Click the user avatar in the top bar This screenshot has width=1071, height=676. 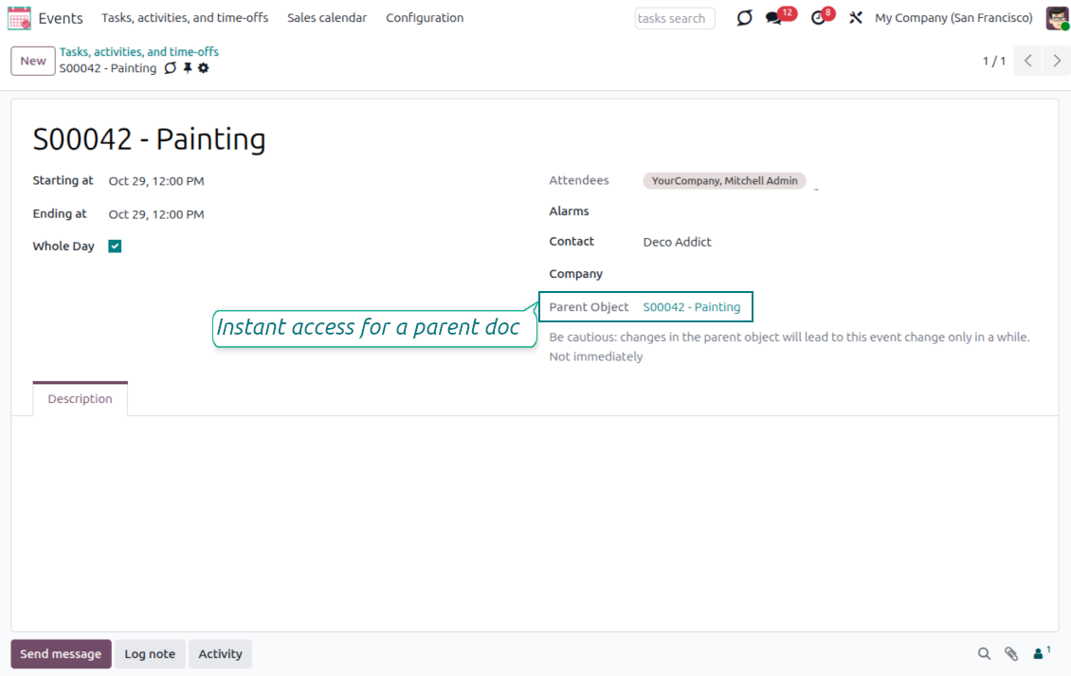pos(1057,18)
